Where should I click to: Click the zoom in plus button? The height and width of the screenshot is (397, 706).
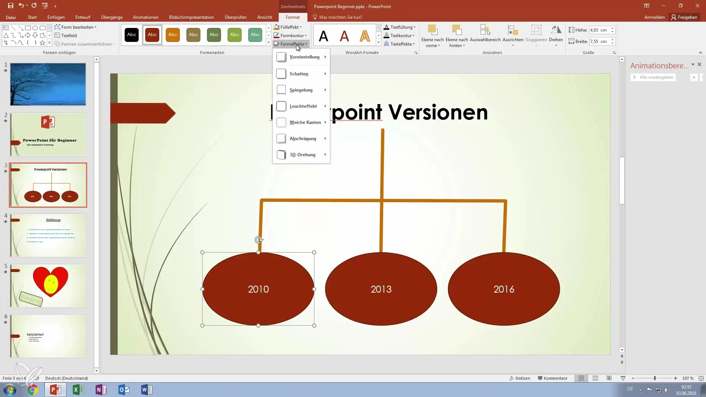pos(675,378)
